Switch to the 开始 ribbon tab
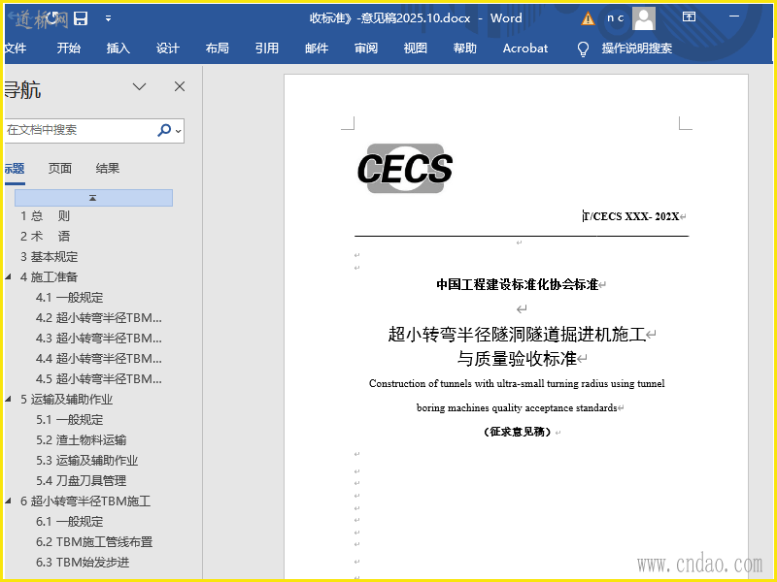 tap(68, 48)
